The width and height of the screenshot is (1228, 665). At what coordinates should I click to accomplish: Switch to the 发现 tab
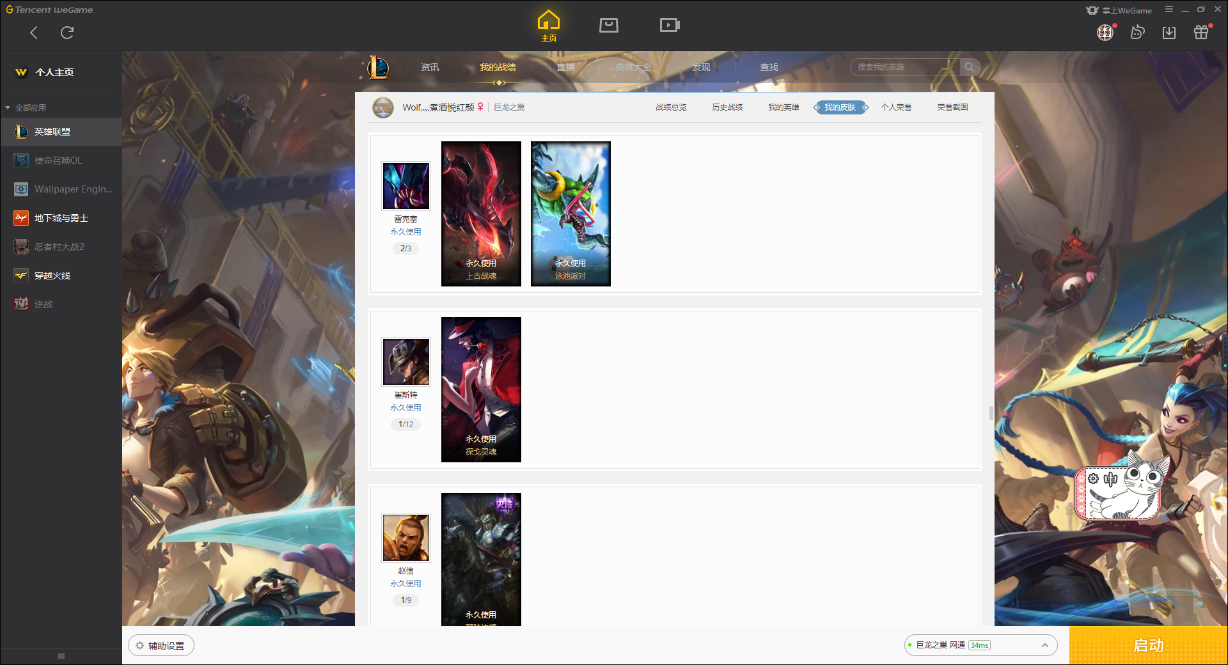point(701,67)
